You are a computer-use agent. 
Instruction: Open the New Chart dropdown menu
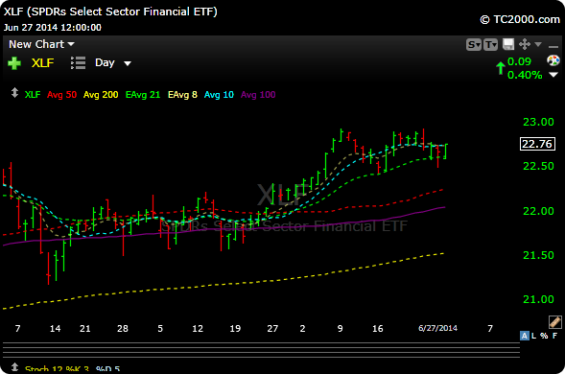point(41,44)
